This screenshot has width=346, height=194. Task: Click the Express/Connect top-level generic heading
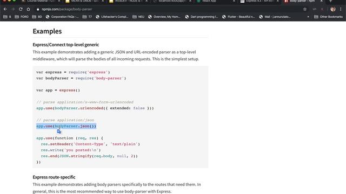[x=66, y=45]
